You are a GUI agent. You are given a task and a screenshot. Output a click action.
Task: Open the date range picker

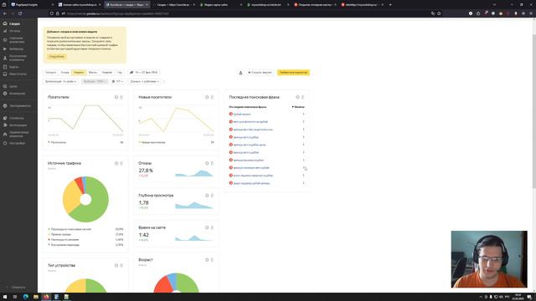(x=143, y=73)
